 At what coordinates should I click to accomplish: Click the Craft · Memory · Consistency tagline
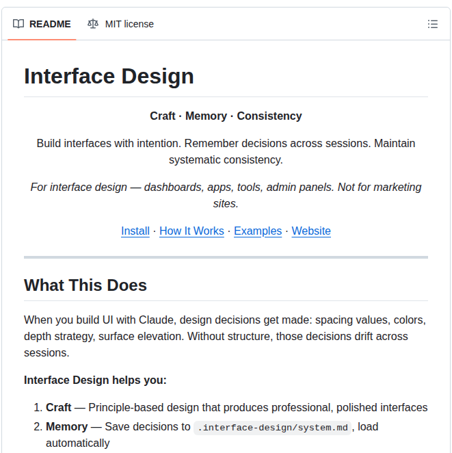click(226, 116)
